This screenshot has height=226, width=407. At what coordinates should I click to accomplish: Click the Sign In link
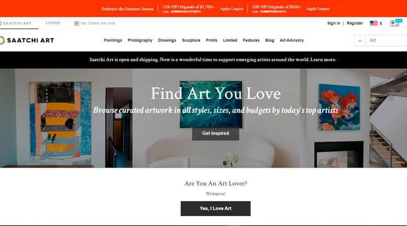(x=333, y=23)
